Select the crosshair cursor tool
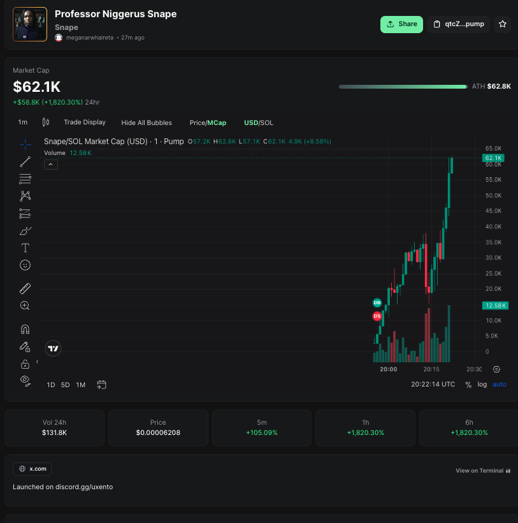Viewport: 518px width, 523px height. pos(25,144)
